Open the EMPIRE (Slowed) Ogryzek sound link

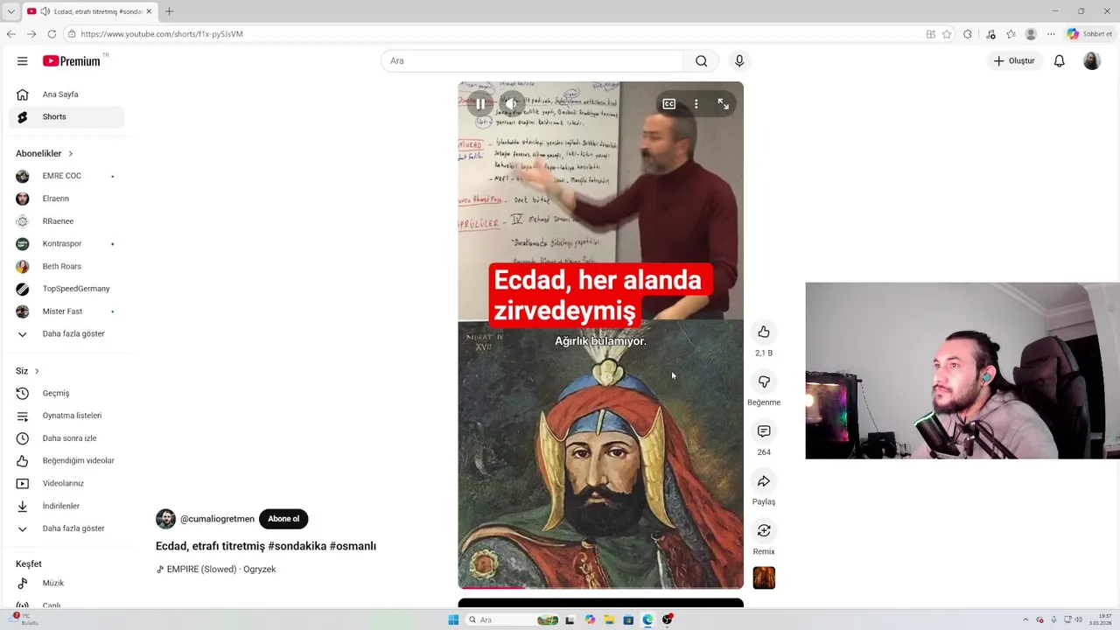(216, 570)
